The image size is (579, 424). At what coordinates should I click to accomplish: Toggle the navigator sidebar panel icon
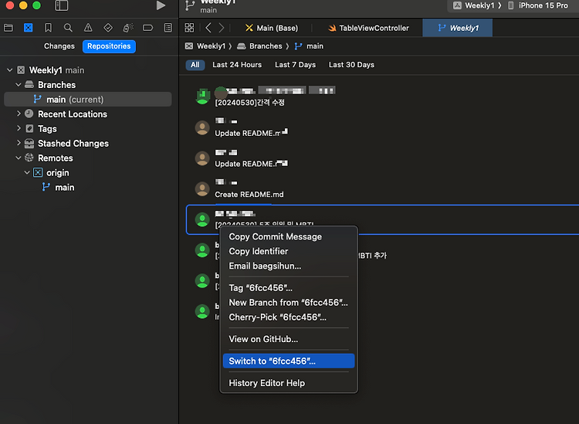click(x=61, y=5)
